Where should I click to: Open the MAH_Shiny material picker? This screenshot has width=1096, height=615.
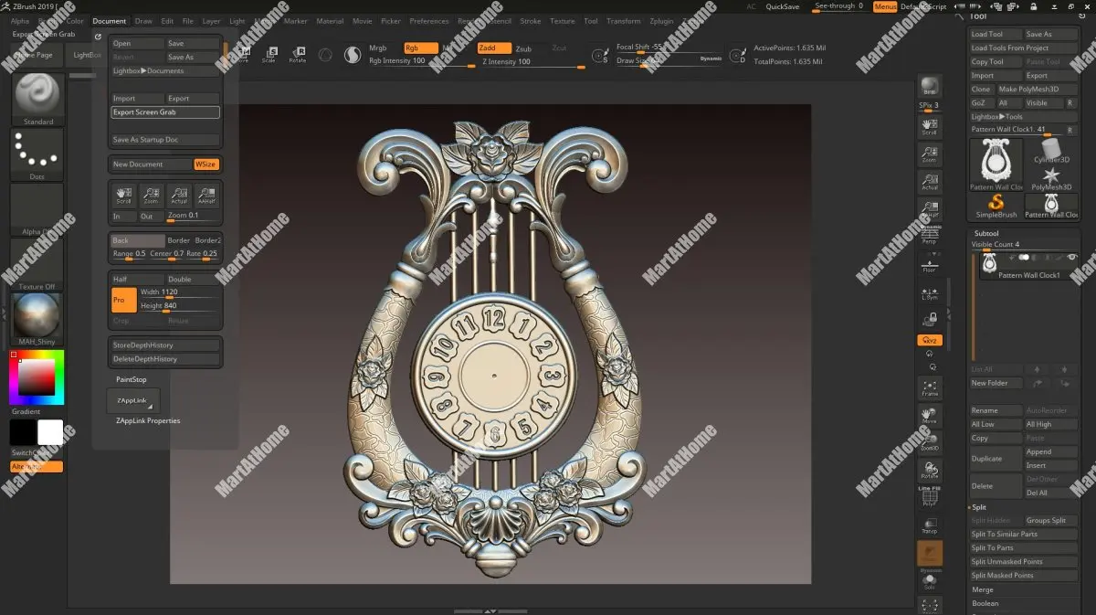[37, 318]
